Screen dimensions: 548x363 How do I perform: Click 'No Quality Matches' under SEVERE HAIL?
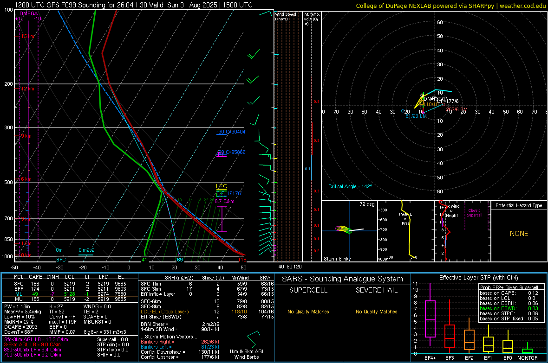click(376, 312)
